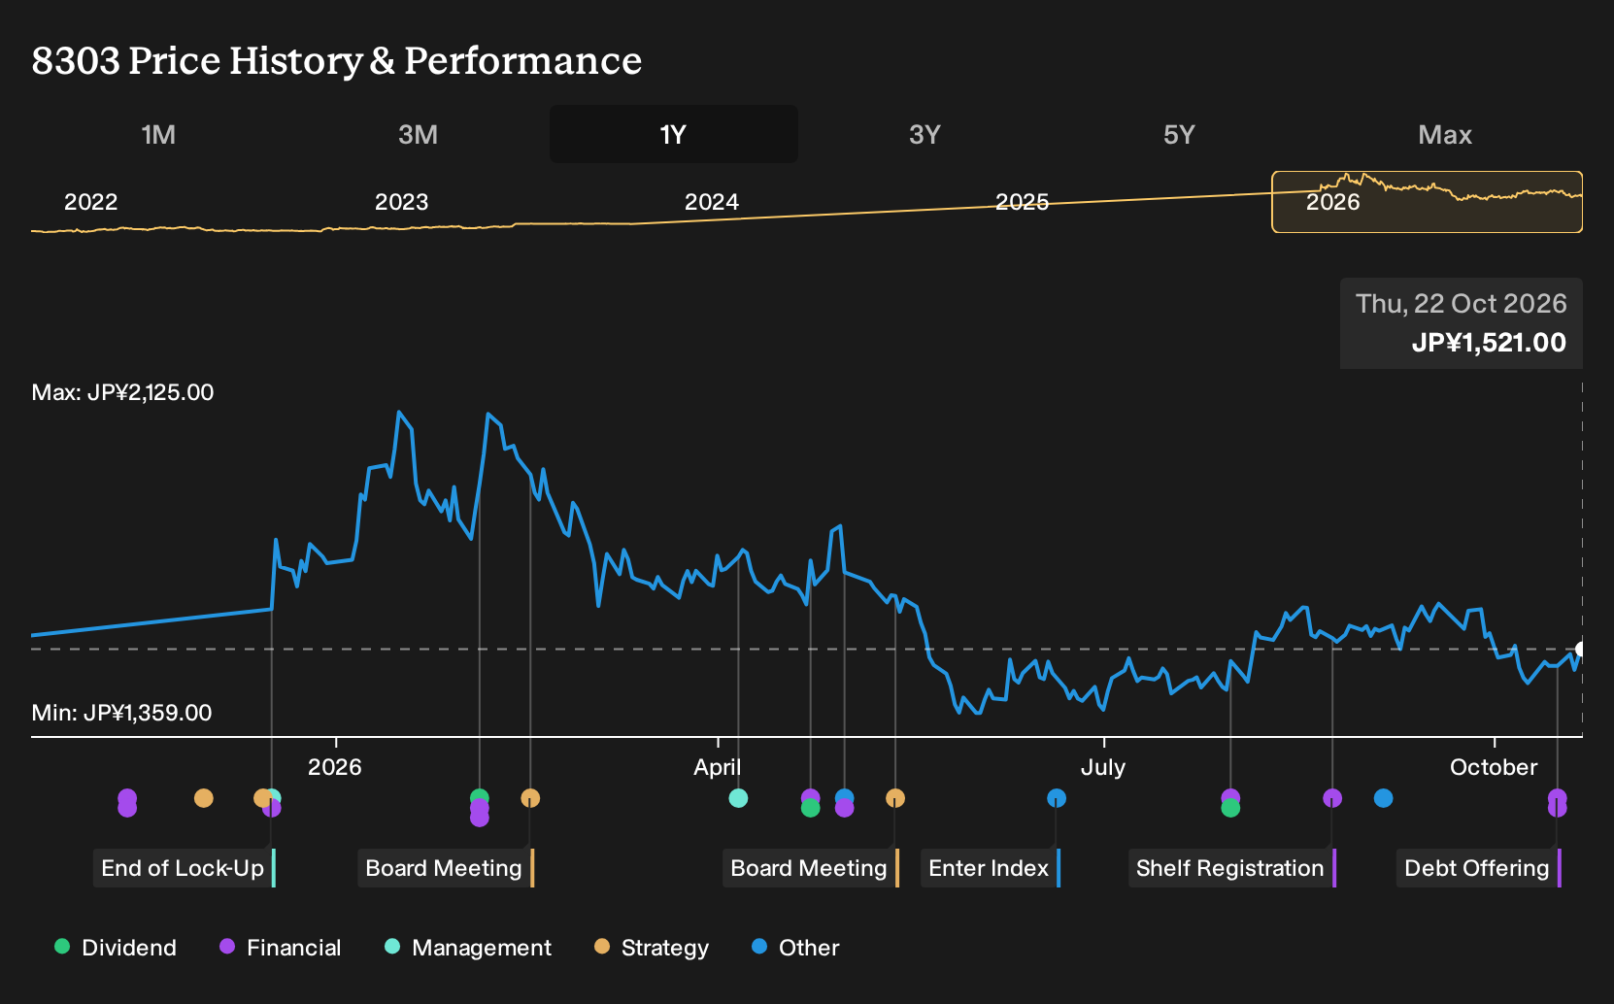Select the orange Strategy dot above Board Meeting after April
The image size is (1614, 1004).
point(895,798)
